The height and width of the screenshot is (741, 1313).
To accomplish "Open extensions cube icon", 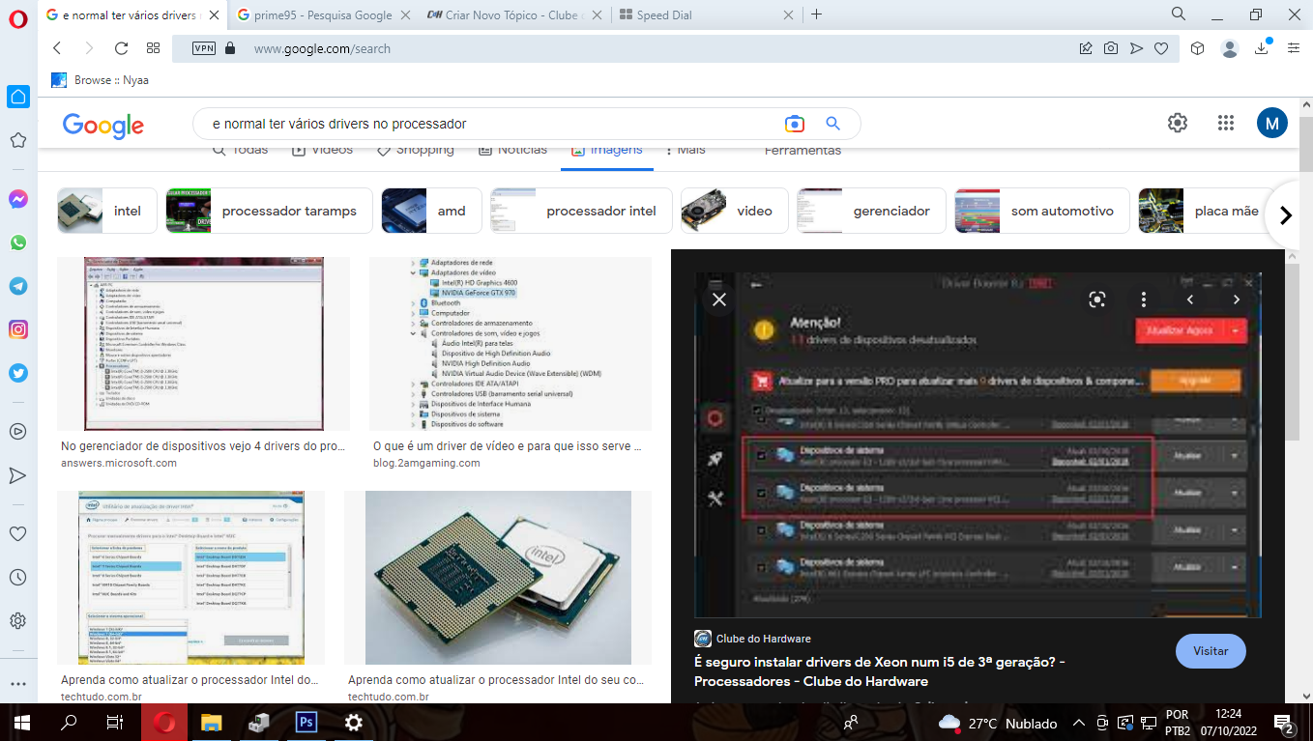I will (x=1197, y=48).
